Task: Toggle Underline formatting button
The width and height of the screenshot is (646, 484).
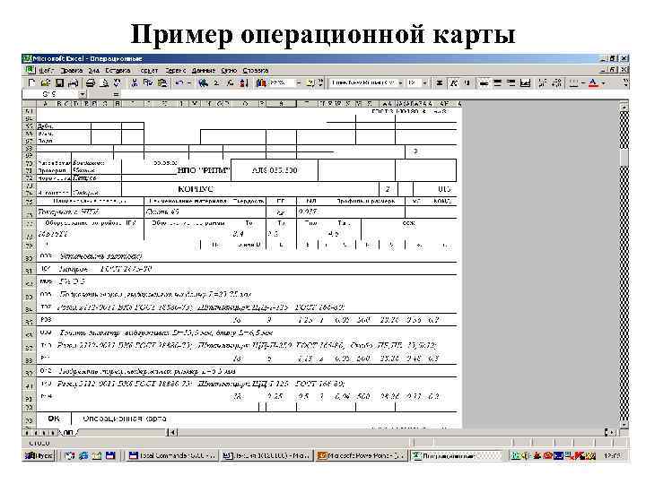Action: pos(467,83)
